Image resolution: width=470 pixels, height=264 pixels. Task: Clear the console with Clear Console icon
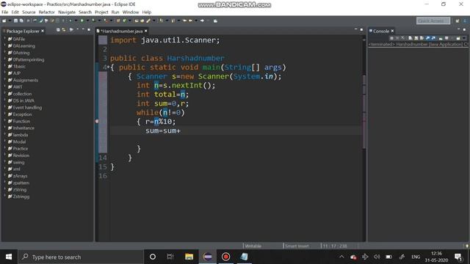[410, 38]
